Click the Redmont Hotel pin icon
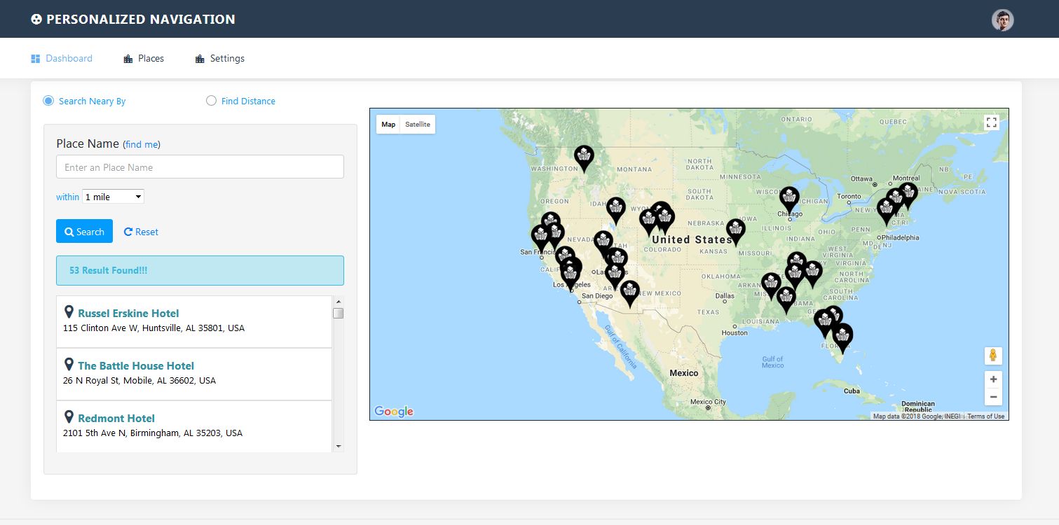 pos(69,416)
